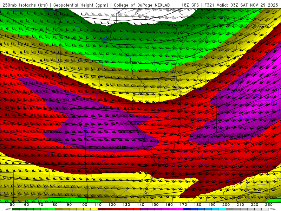Image resolution: width=281 pixels, height=211 pixels.
Task: Click the 'College of DuPage NEXLAB' label
Action: (x=142, y=5)
